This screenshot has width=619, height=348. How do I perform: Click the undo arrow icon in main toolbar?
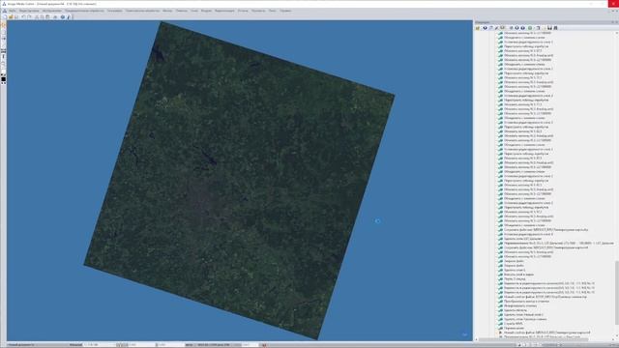(23, 17)
